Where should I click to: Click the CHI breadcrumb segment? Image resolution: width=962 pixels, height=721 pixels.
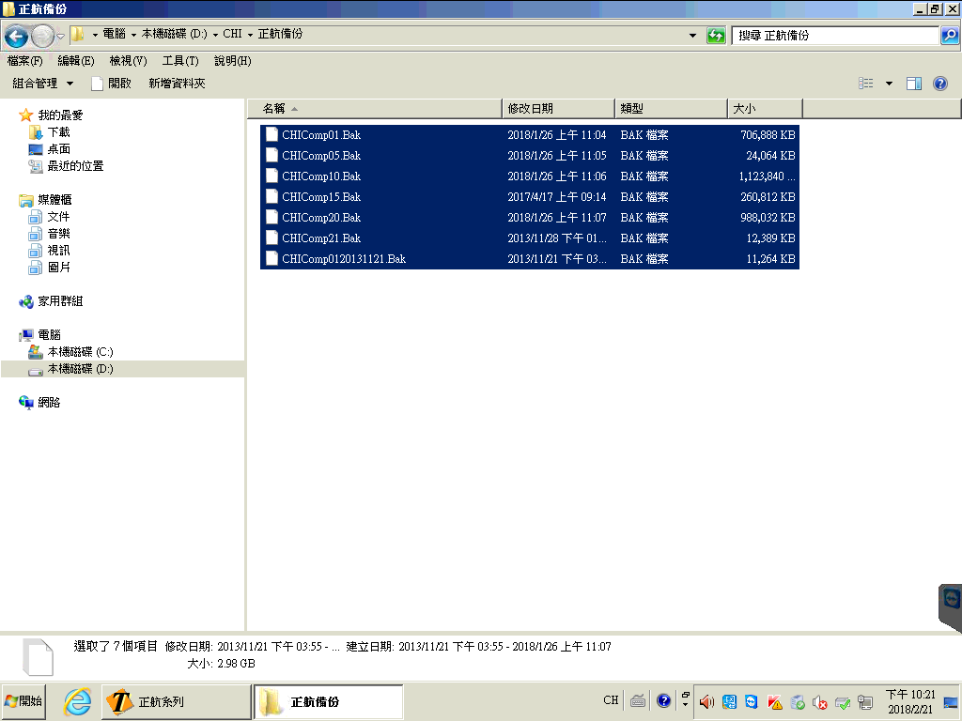click(233, 34)
